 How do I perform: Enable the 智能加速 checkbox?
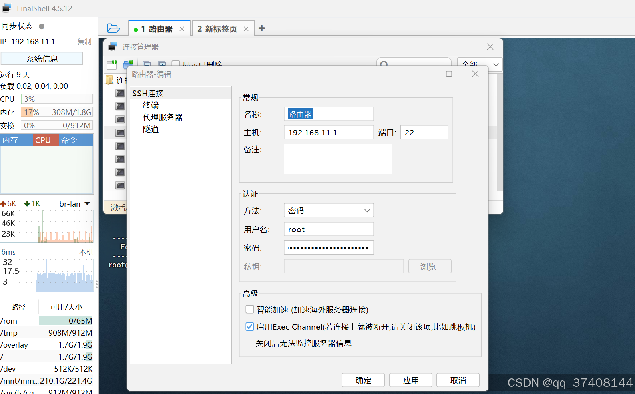(x=250, y=309)
